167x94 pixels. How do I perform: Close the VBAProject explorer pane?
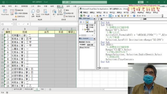[x=94, y=19]
